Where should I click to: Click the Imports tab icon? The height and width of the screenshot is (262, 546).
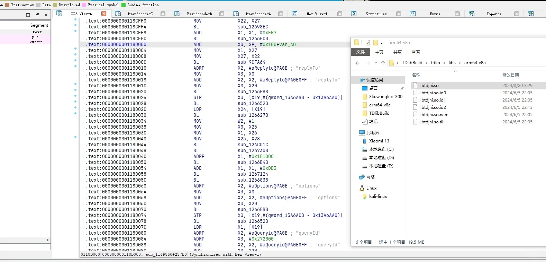click(472, 14)
